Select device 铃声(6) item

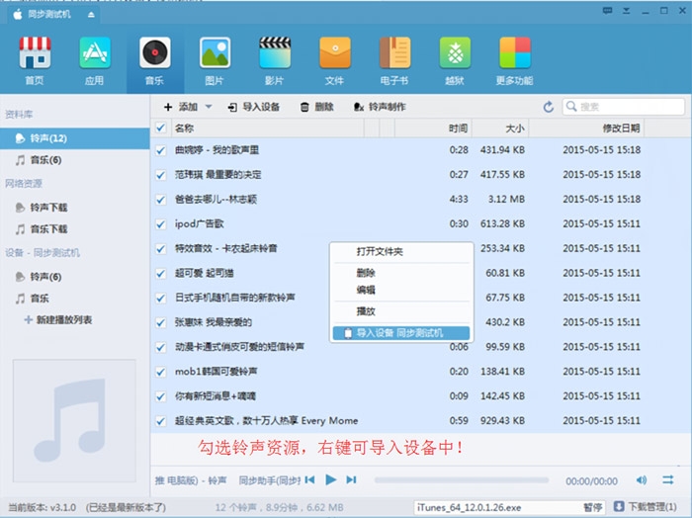tap(75, 277)
